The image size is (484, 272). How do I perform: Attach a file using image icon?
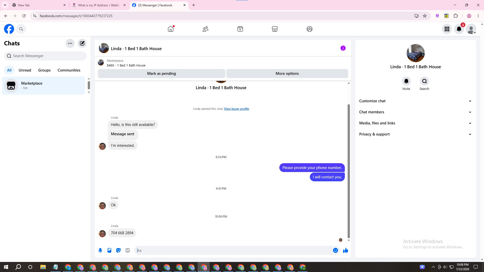[109, 250]
